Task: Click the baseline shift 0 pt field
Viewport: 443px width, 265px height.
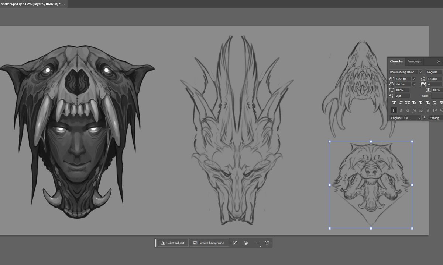Action: 402,96
